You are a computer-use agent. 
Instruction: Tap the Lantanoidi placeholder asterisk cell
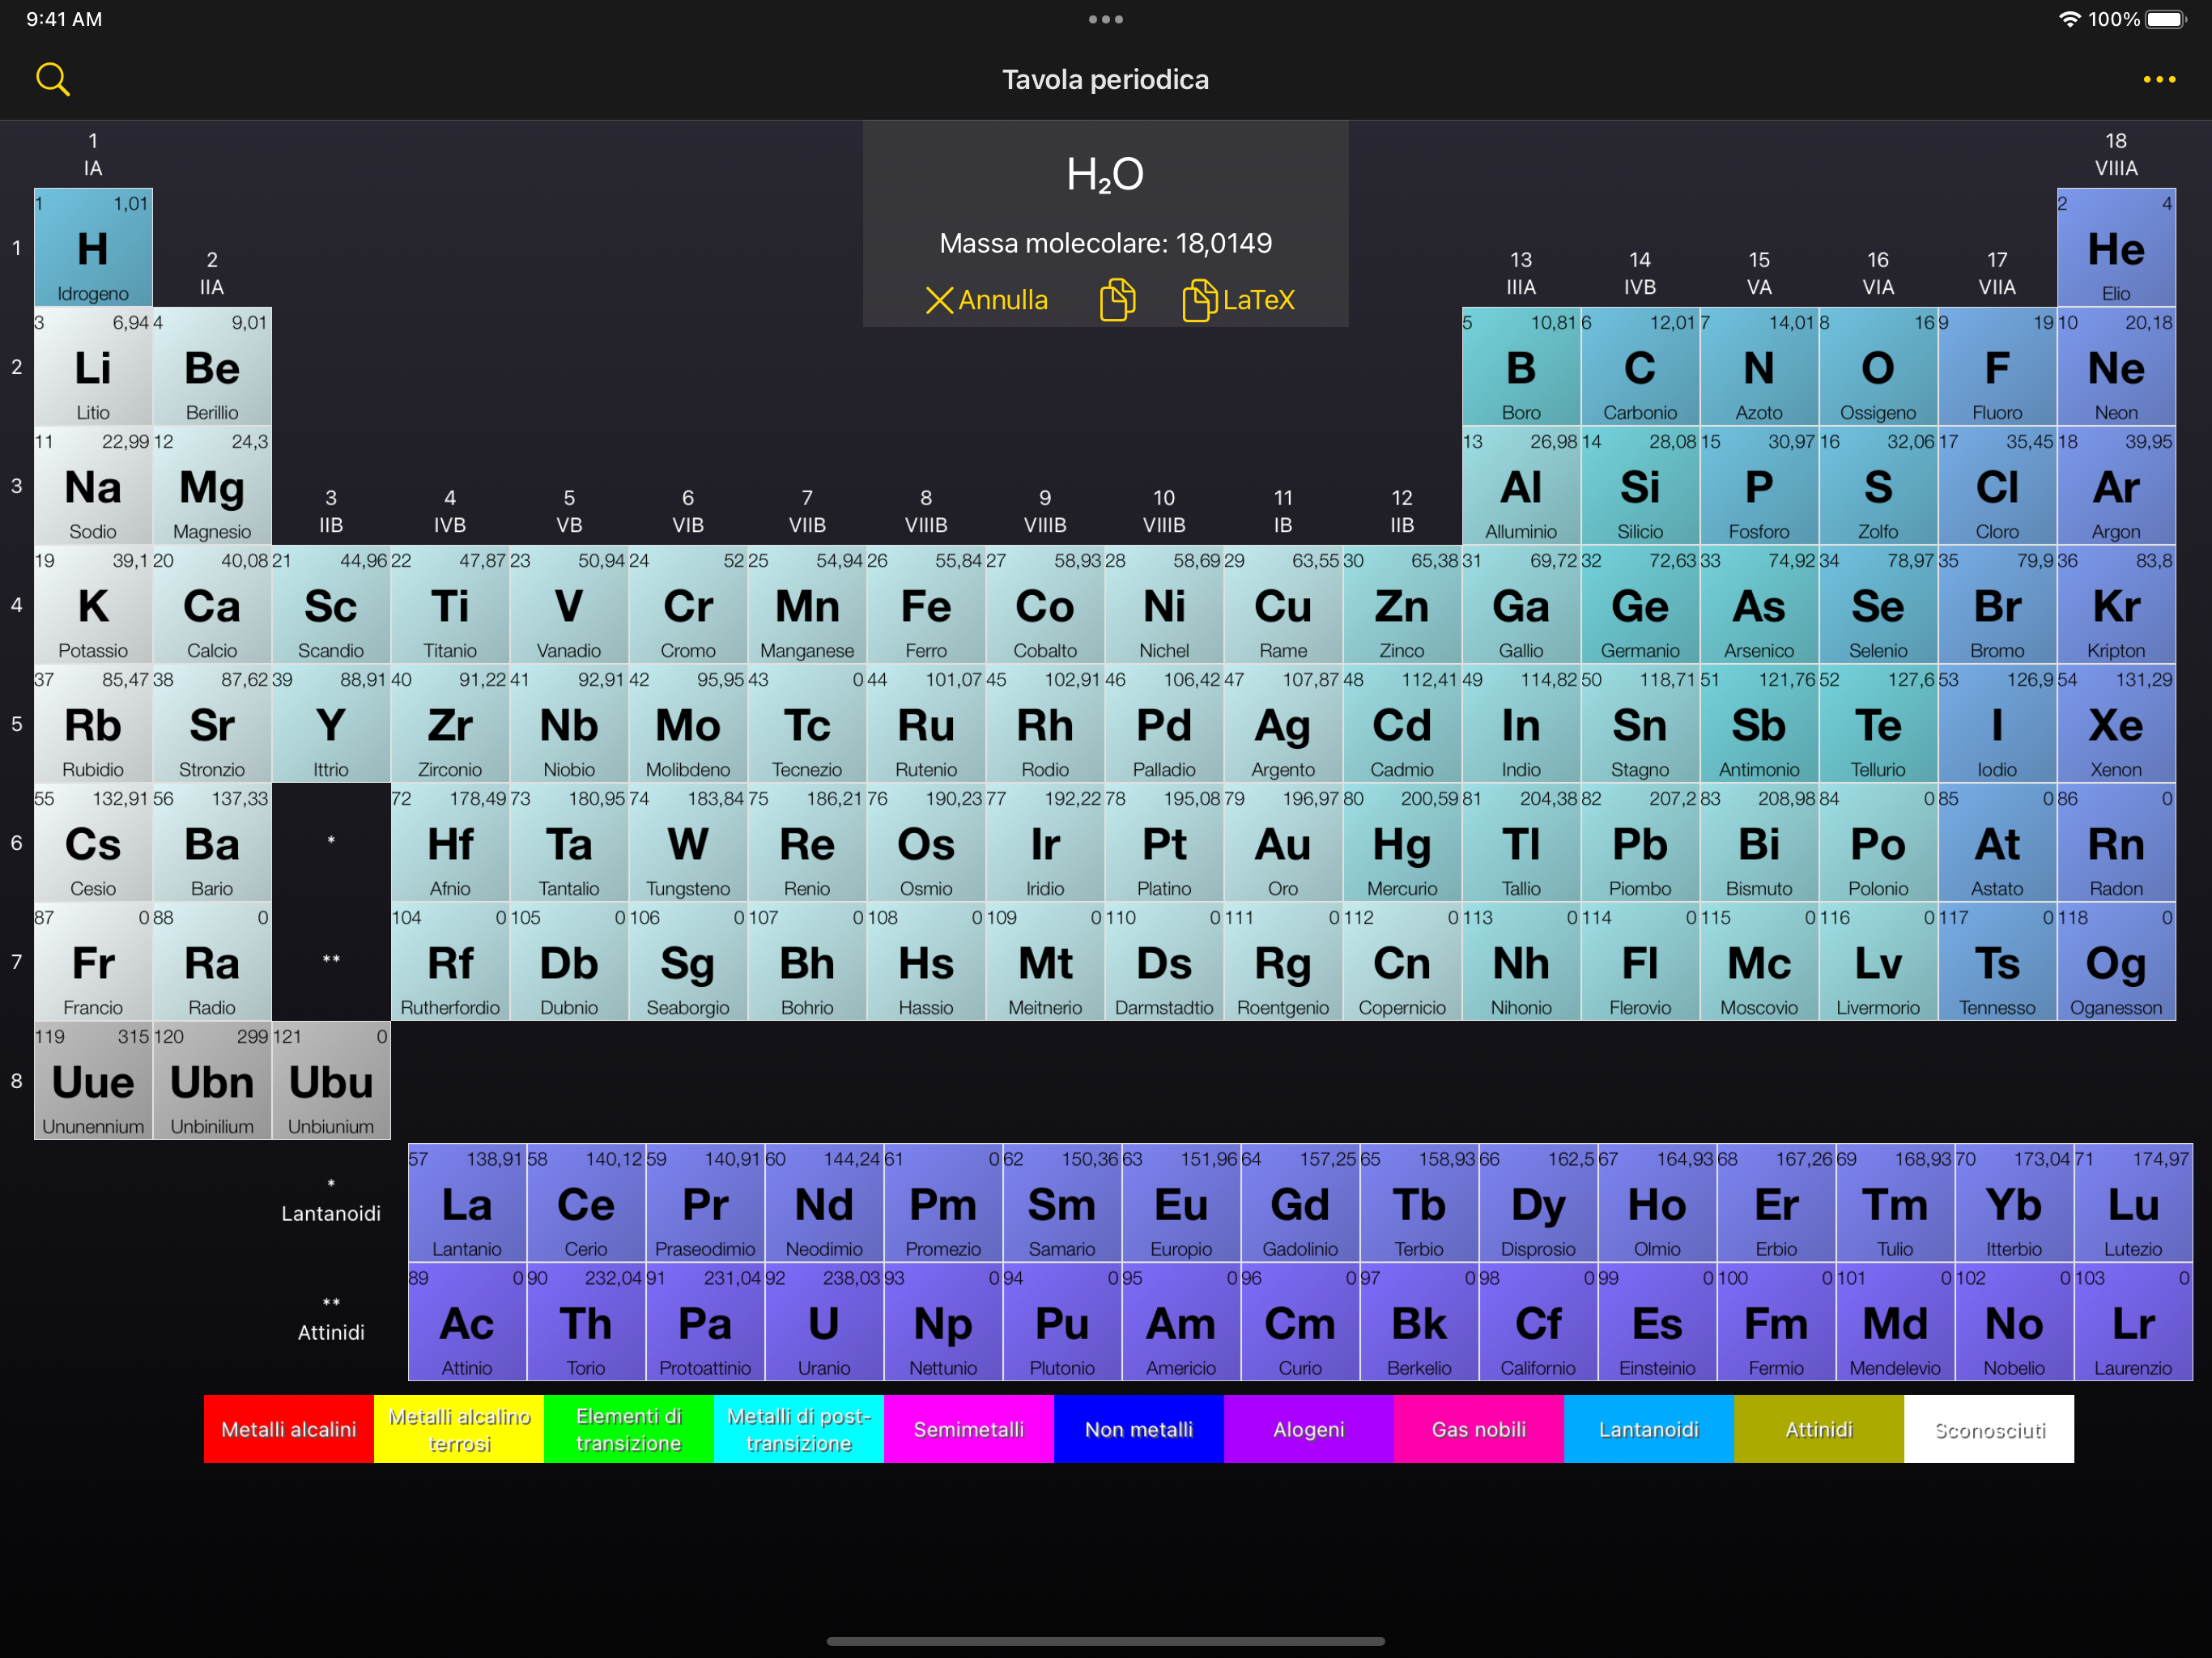(x=331, y=842)
